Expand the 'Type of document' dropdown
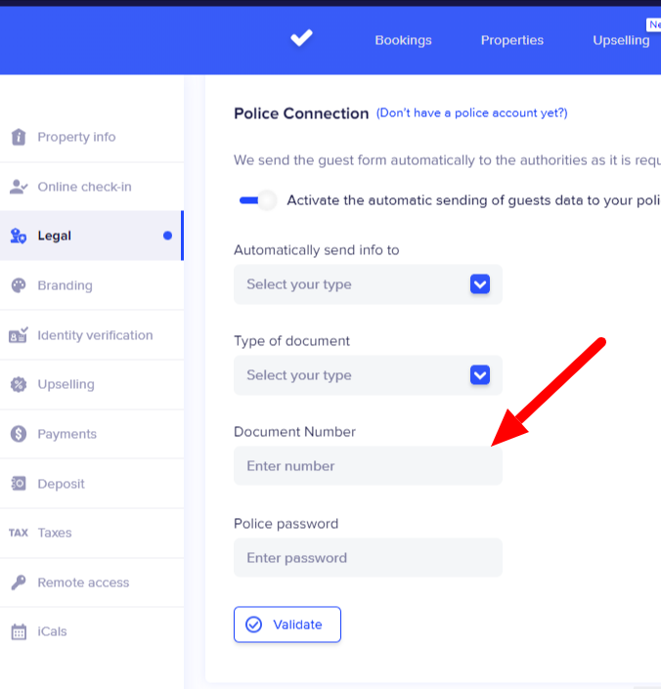 tap(368, 375)
